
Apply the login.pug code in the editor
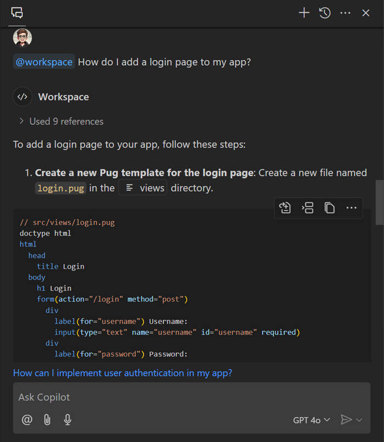pos(285,208)
